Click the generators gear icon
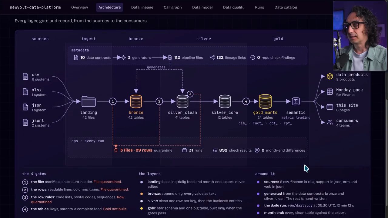Image resolution: width=388 pixels, height=218 pixels. tap(124, 58)
